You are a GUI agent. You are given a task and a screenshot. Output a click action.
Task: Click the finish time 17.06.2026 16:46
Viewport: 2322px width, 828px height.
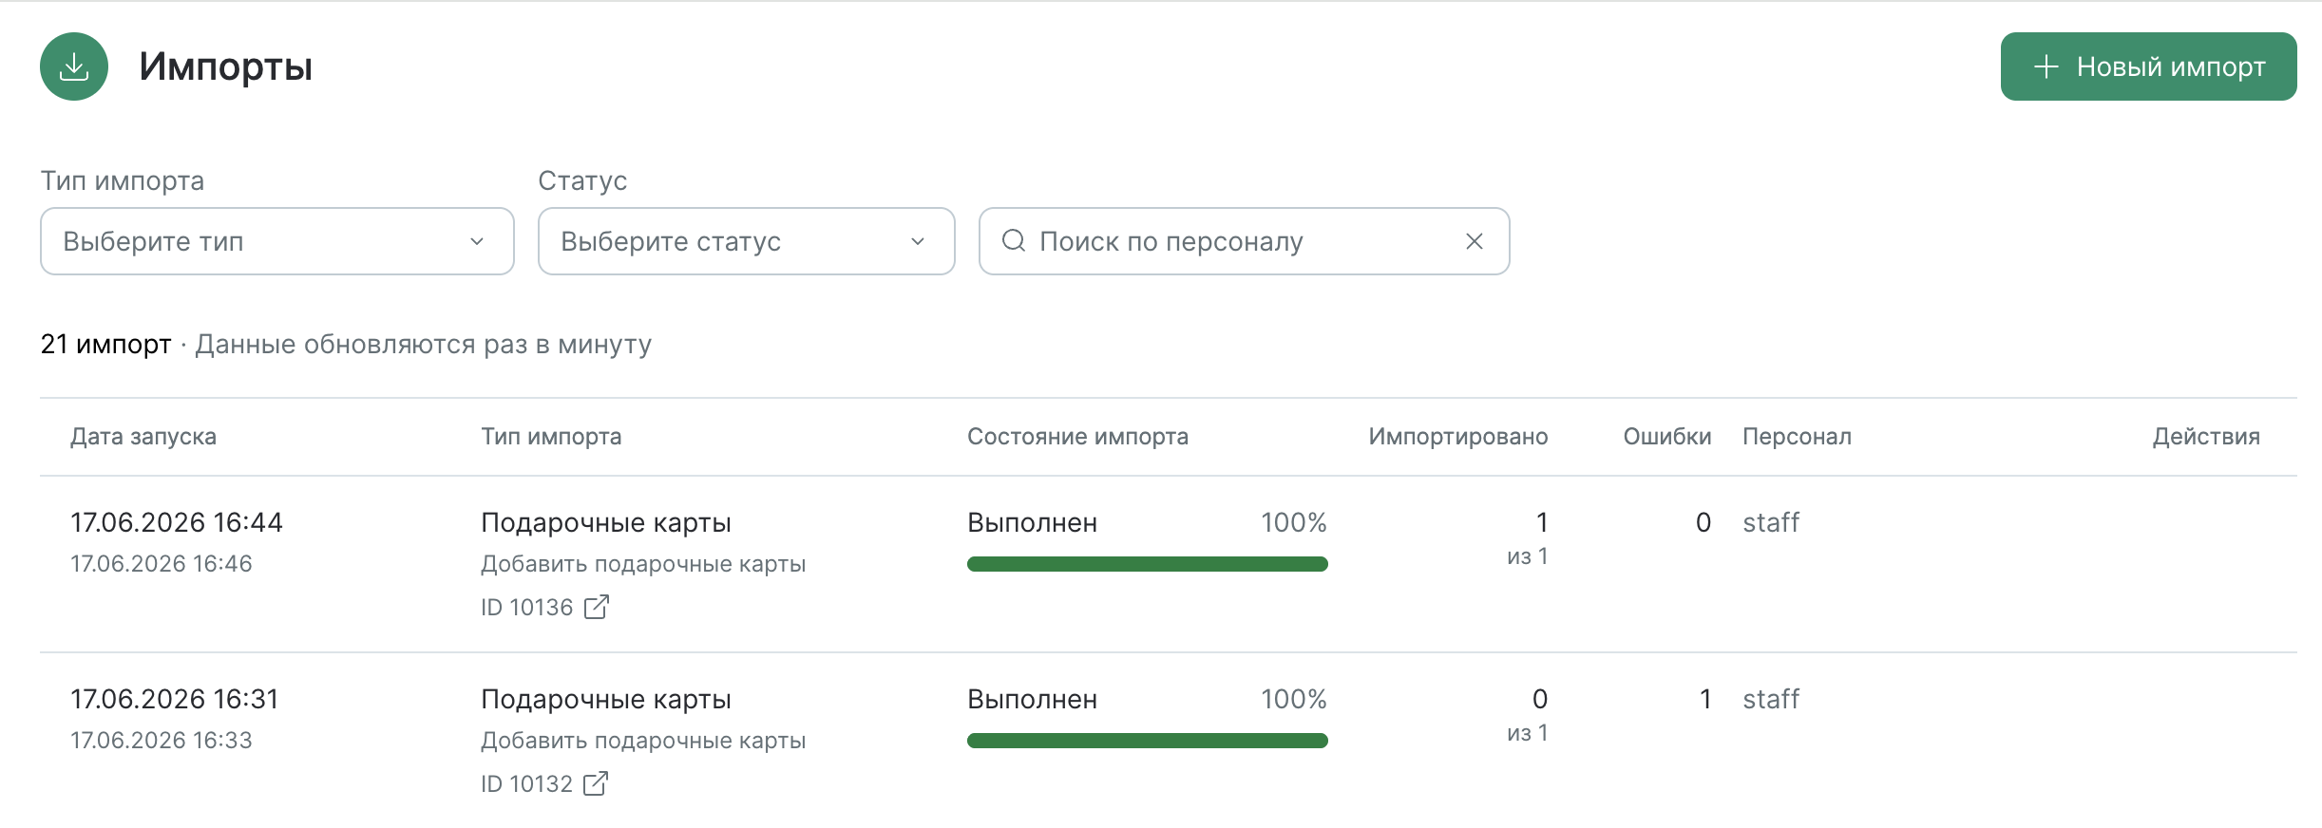162,564
